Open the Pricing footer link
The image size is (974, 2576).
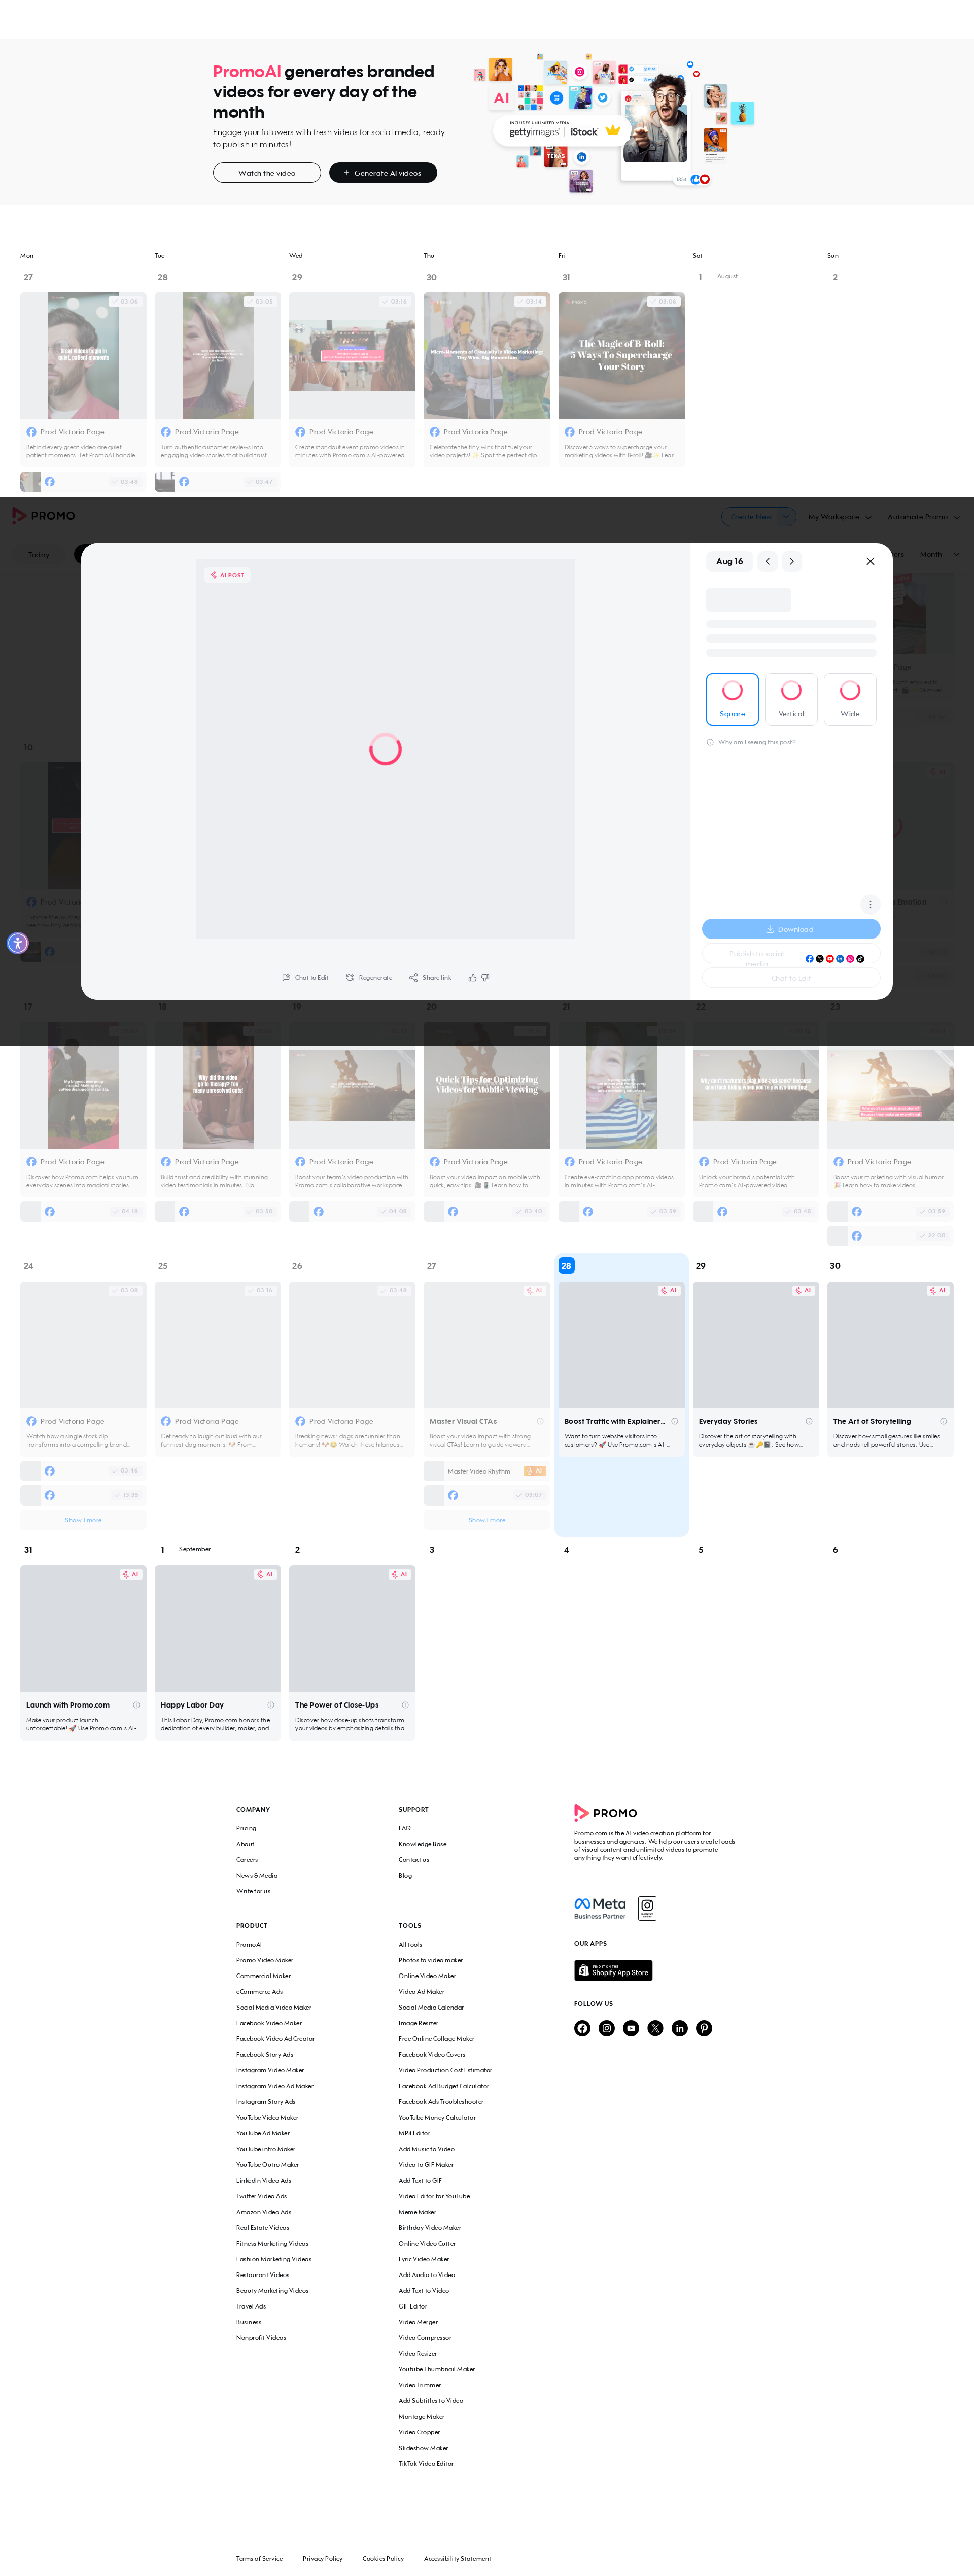(246, 1828)
